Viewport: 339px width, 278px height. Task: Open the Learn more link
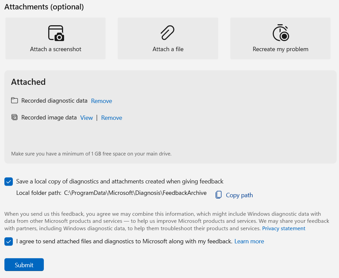click(249, 241)
